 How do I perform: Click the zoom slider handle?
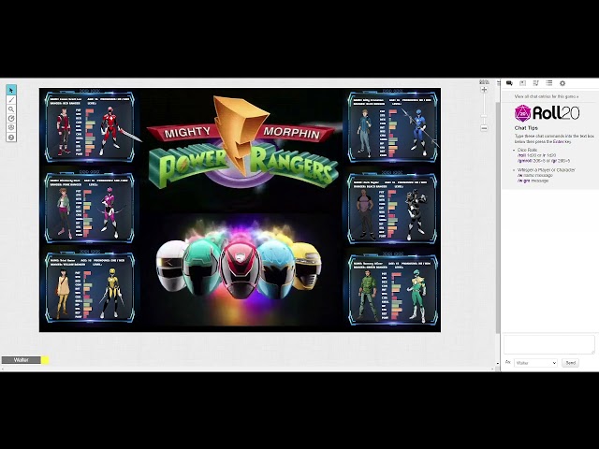click(x=484, y=116)
